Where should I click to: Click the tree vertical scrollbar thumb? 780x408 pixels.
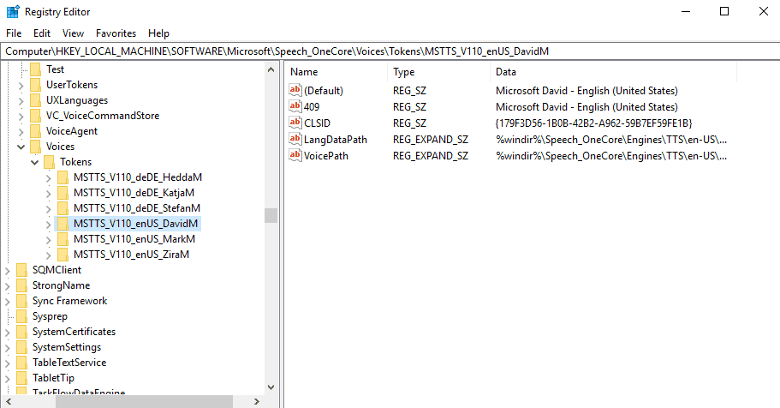coord(271,215)
